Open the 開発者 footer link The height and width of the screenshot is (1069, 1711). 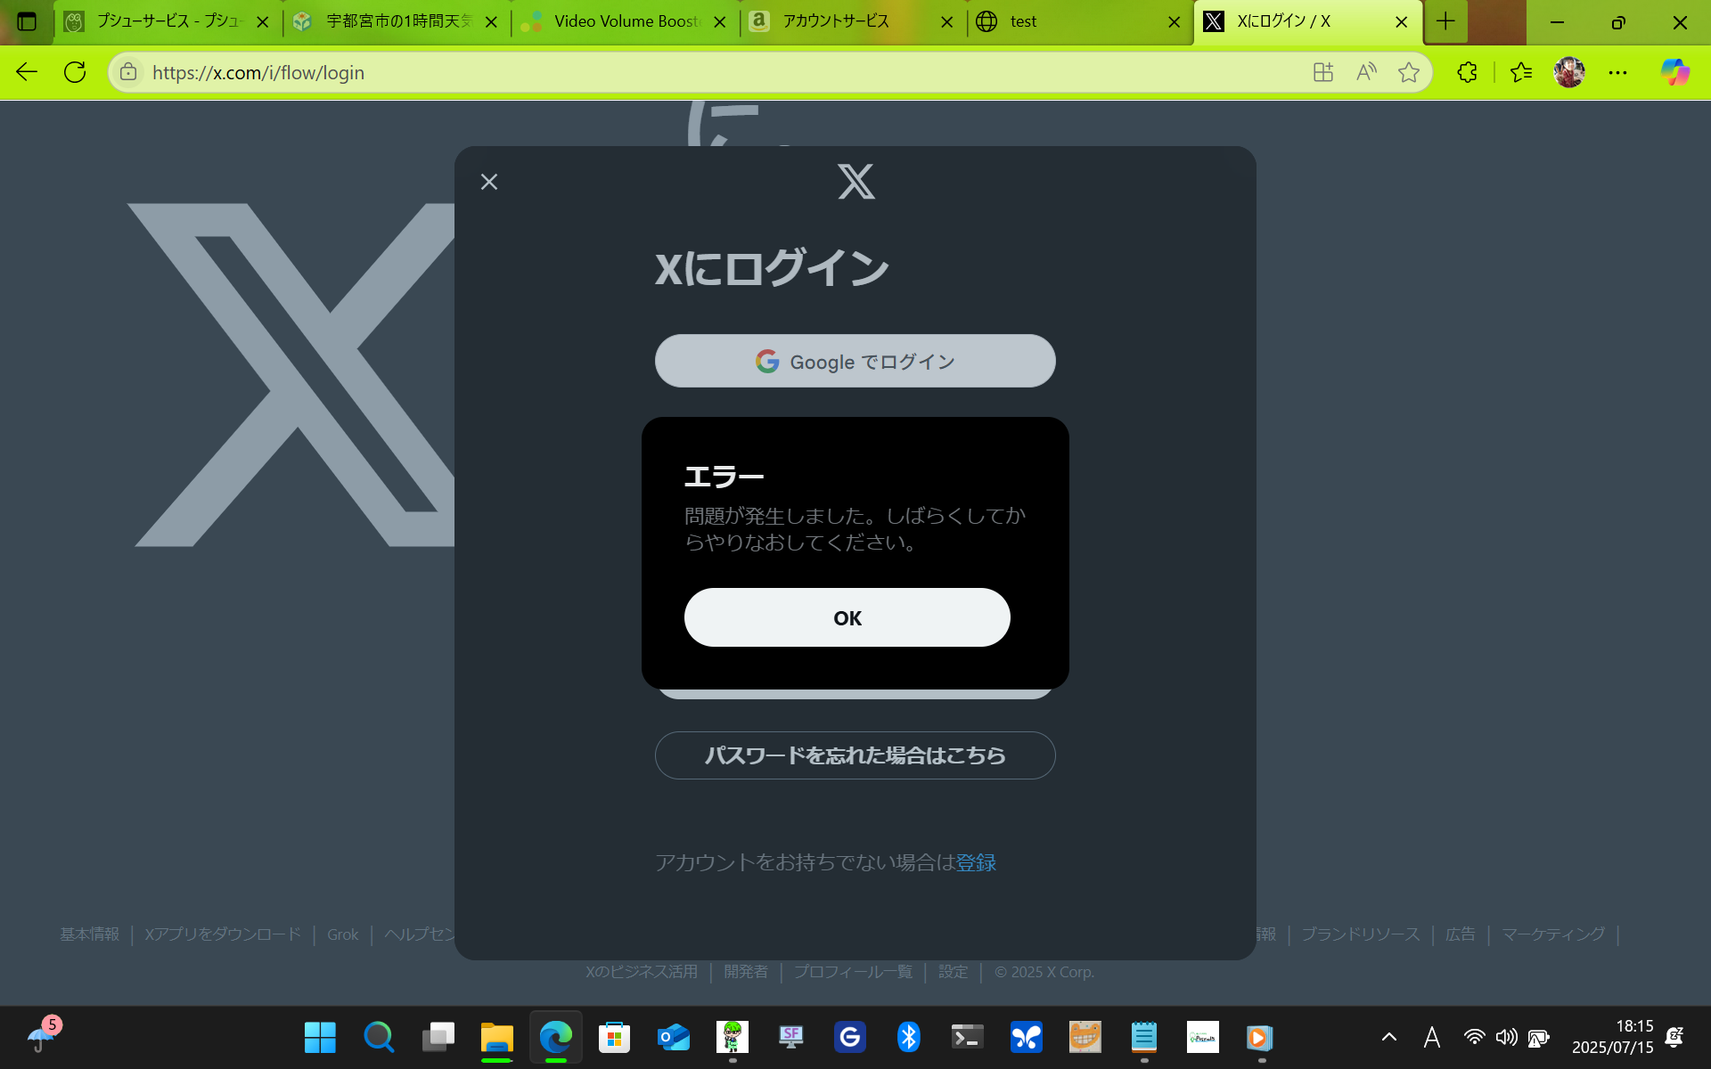tap(746, 972)
